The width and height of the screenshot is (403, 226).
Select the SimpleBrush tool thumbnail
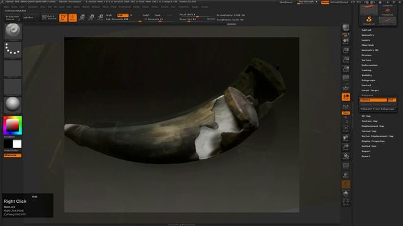pyautogui.click(x=369, y=20)
